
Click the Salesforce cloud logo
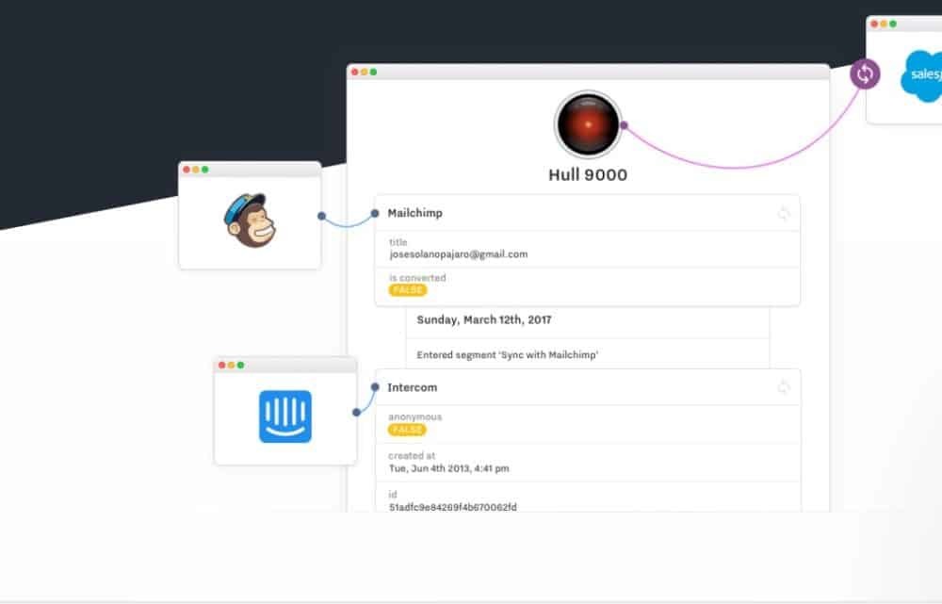pyautogui.click(x=921, y=75)
